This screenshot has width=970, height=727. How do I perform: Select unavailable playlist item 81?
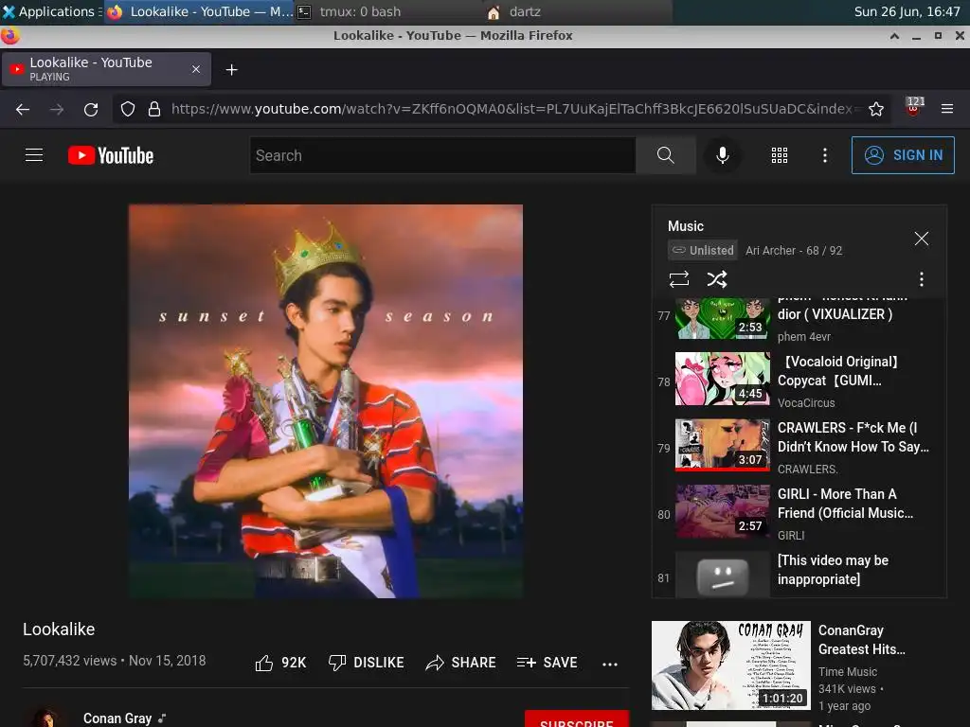[x=798, y=573]
